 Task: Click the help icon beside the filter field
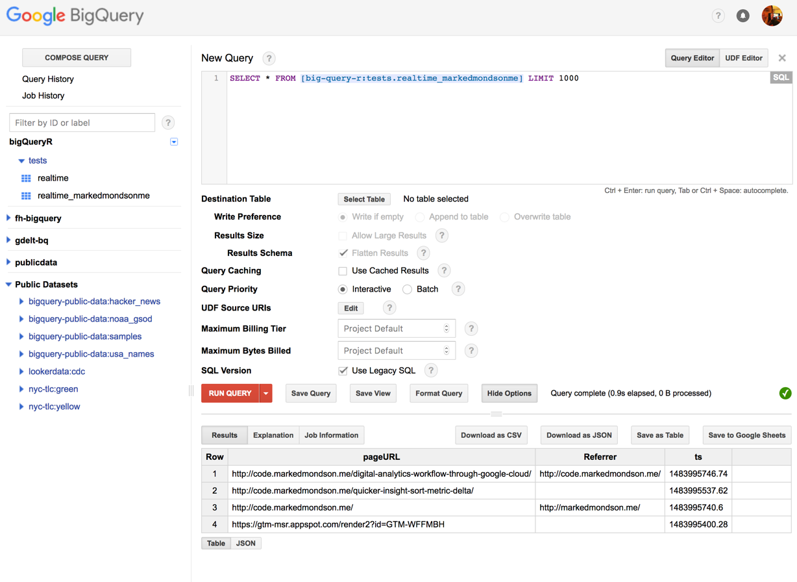[168, 122]
